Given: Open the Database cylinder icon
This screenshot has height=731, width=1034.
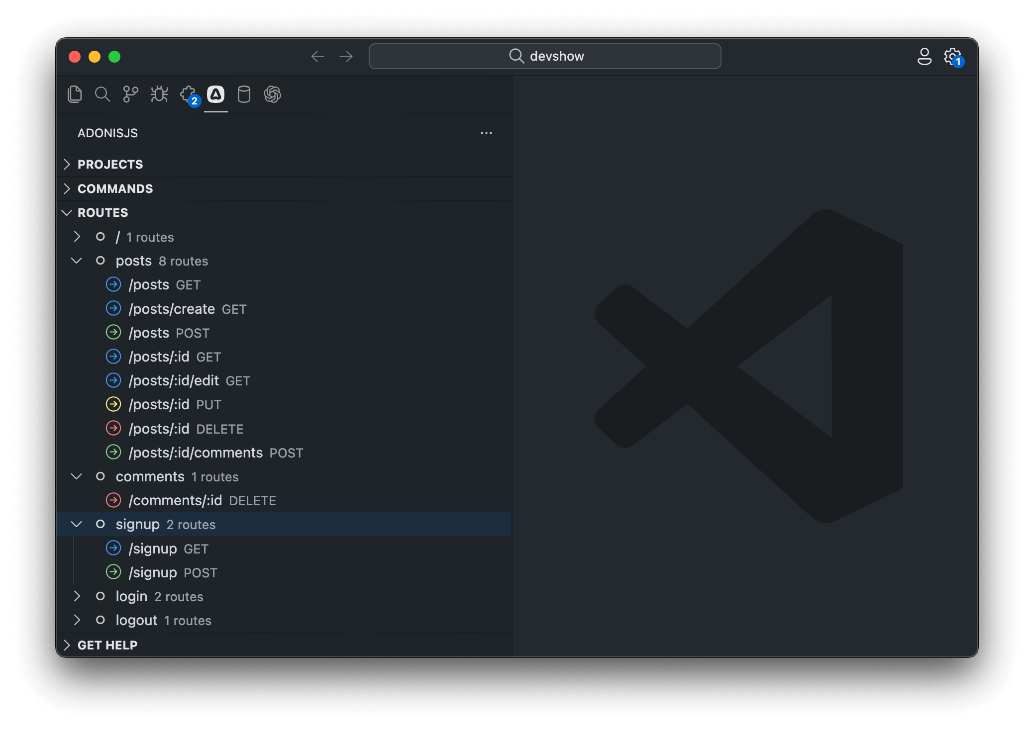Looking at the screenshot, I should [244, 94].
